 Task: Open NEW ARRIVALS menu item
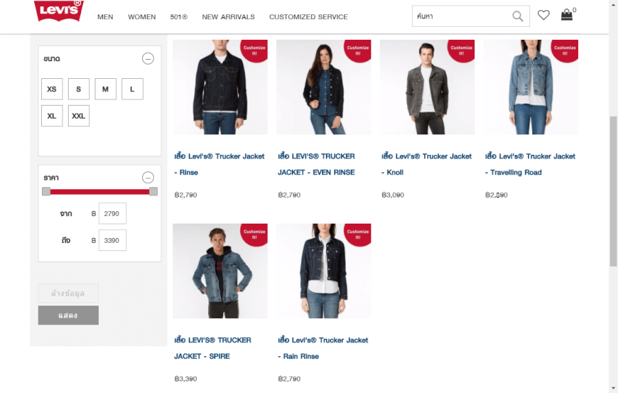click(228, 17)
